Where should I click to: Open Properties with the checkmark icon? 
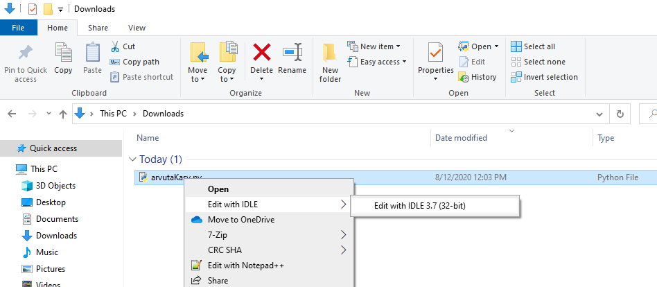(x=435, y=54)
